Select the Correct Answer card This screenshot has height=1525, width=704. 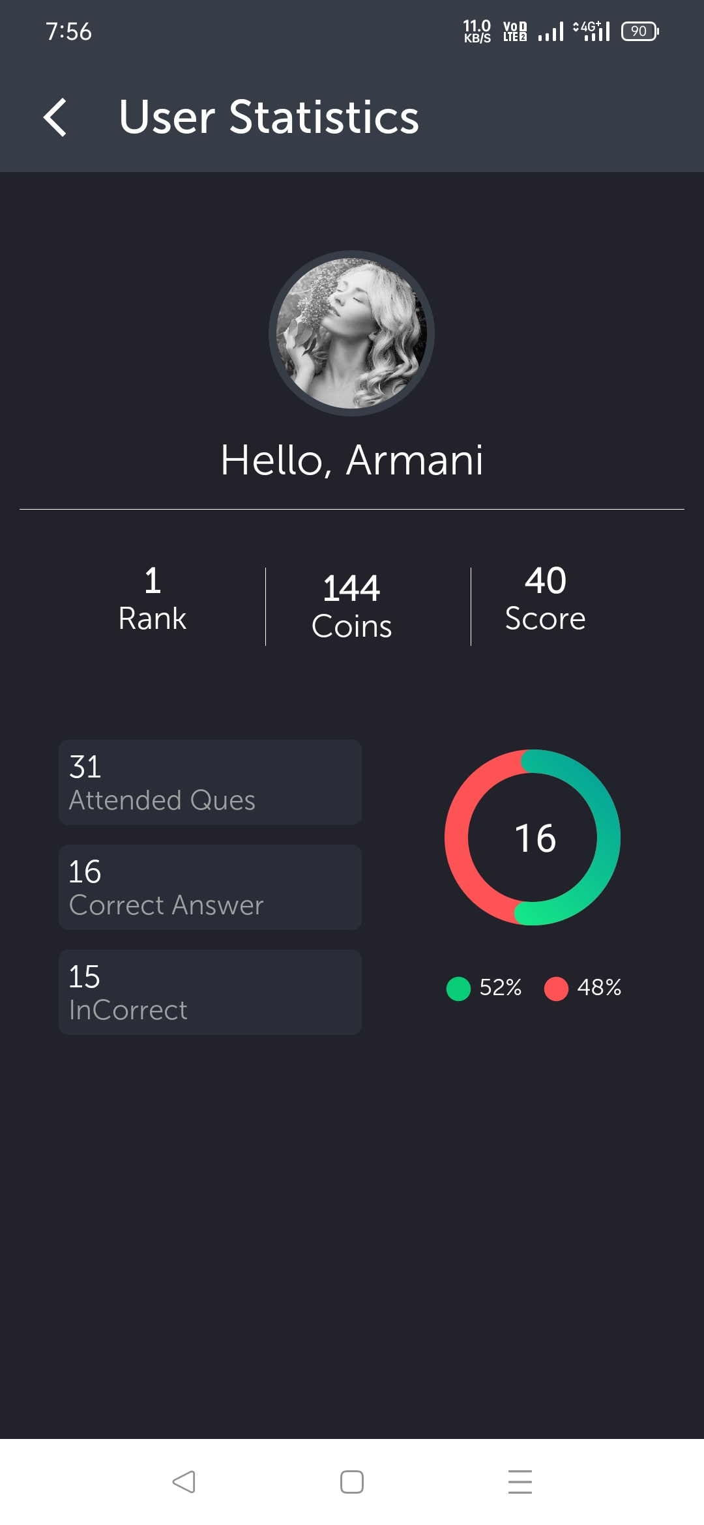pyautogui.click(x=210, y=887)
